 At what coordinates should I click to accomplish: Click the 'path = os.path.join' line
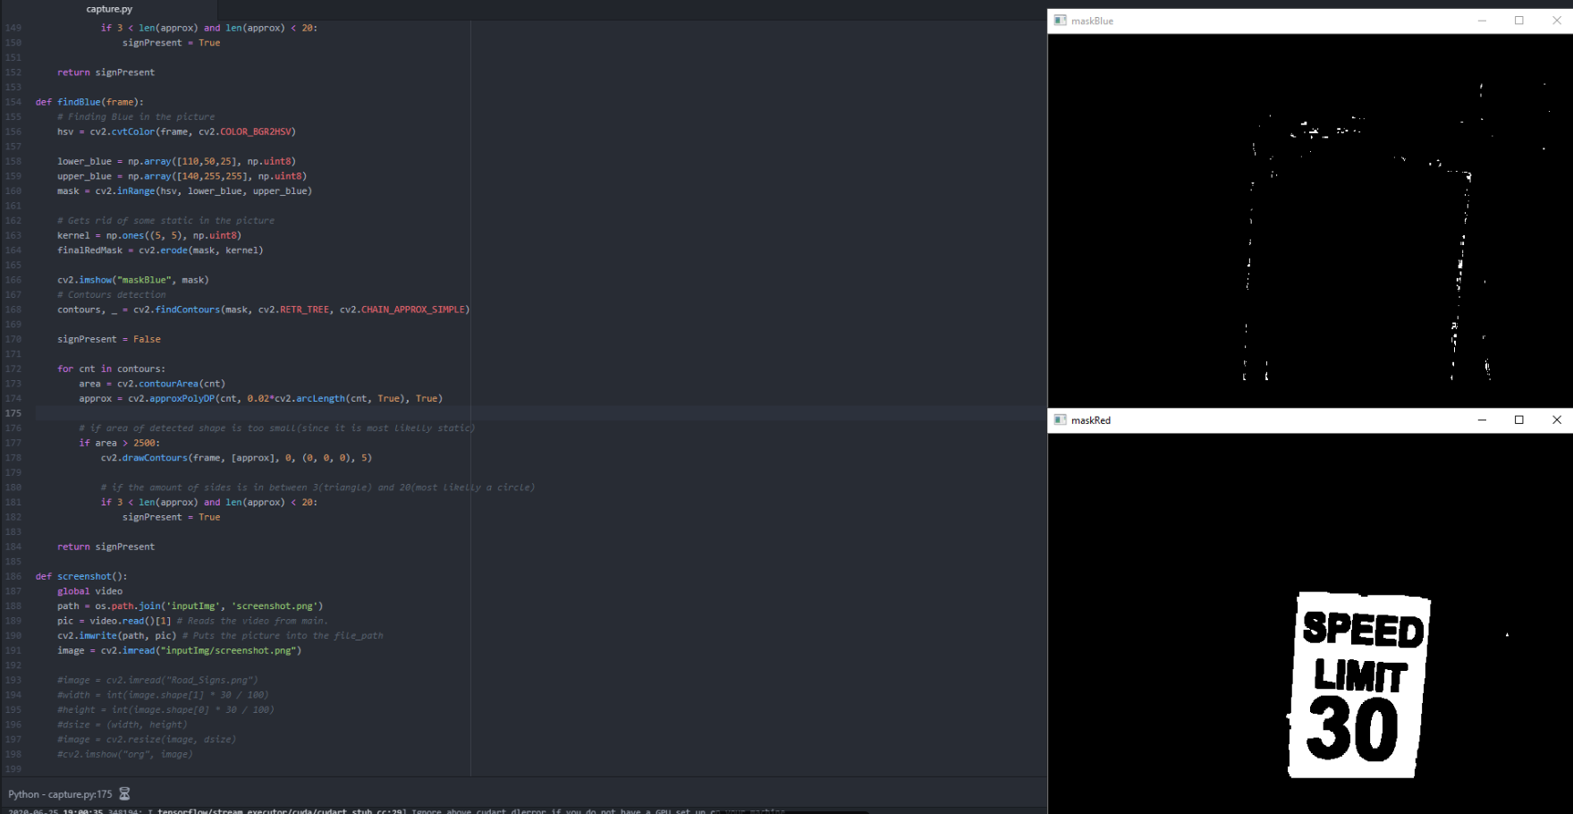click(190, 606)
